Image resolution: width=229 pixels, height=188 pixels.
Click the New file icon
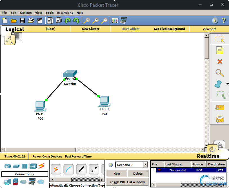(x=5, y=21)
